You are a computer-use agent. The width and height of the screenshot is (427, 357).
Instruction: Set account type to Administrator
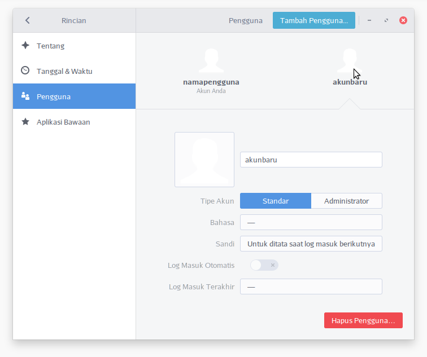click(x=346, y=201)
